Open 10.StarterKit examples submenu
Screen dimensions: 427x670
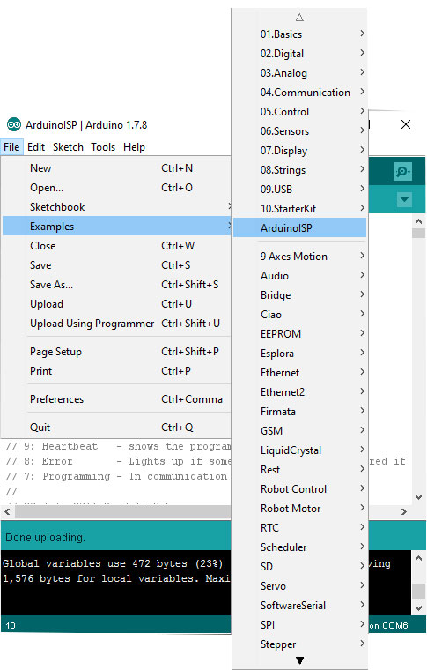[300, 209]
